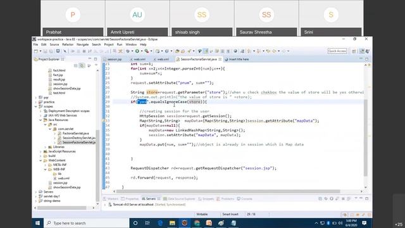Click the editor horizontal scrollbar
The height and width of the screenshot is (228, 405).
pos(228,191)
